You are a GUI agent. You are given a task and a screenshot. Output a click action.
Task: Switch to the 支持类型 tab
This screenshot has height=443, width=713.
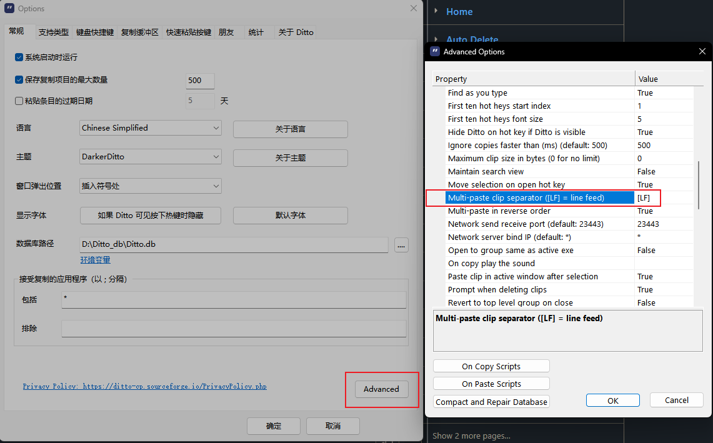click(53, 32)
